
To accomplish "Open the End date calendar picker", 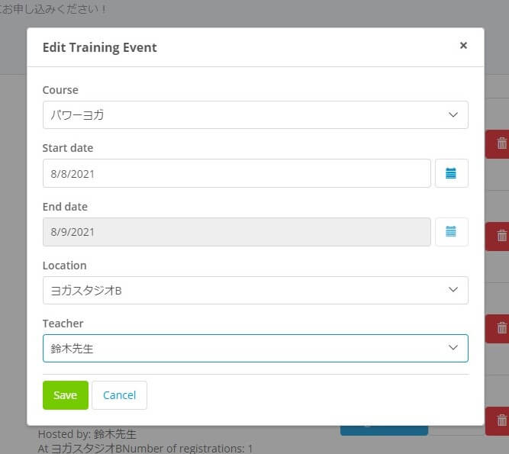I will coord(451,232).
